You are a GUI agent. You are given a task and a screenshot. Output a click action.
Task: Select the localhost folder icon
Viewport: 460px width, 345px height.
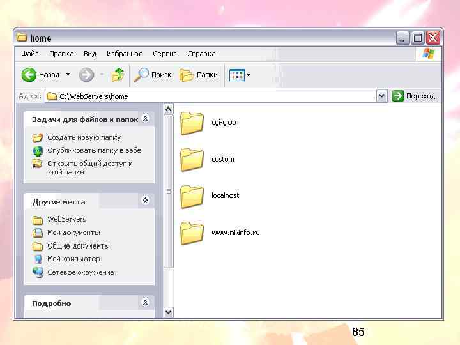tap(192, 196)
